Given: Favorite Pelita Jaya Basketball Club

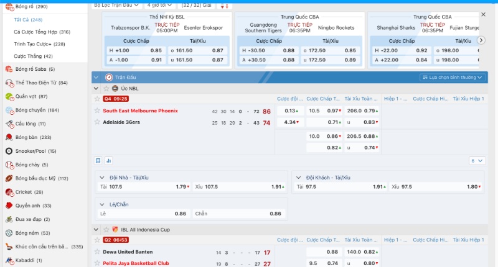Looking at the screenshot, I should click(x=97, y=263).
